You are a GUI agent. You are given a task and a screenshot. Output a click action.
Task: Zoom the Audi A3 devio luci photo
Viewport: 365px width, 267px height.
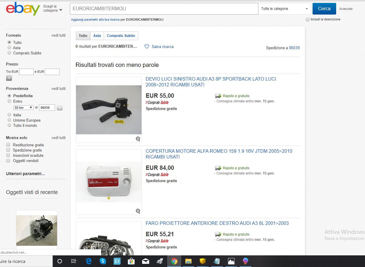click(138, 139)
